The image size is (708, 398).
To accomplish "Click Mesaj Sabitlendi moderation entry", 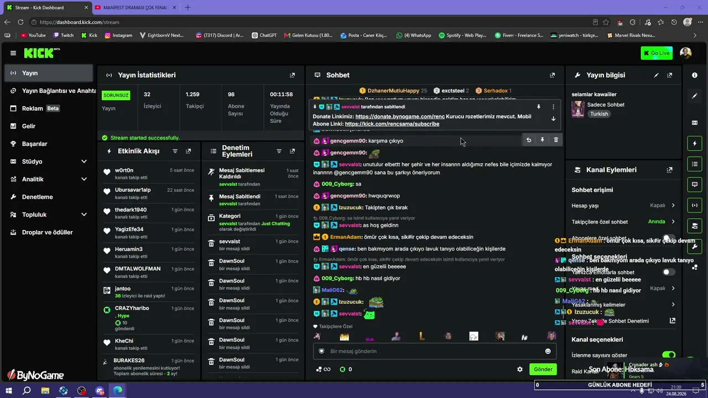I will pyautogui.click(x=252, y=200).
